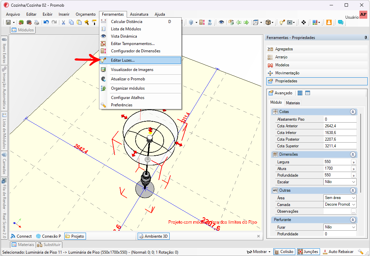Click the Cut scissors icon
Image resolution: width=370 pixels, height=256 pixels.
tap(63, 22)
